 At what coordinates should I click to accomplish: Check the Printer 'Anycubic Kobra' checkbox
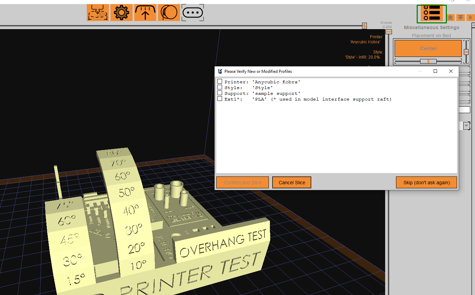click(x=220, y=82)
